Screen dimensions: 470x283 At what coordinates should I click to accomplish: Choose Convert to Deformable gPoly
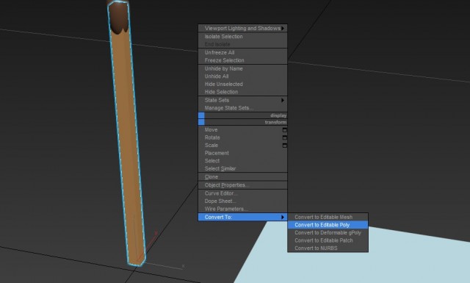[x=328, y=232]
